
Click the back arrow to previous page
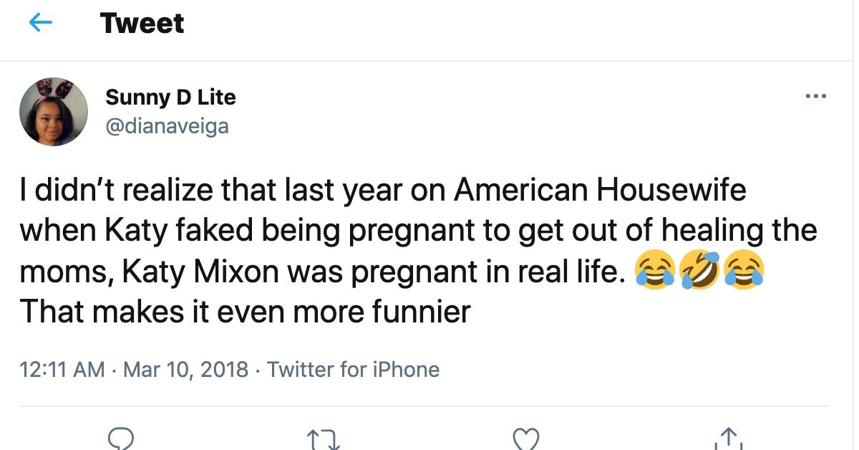[42, 22]
